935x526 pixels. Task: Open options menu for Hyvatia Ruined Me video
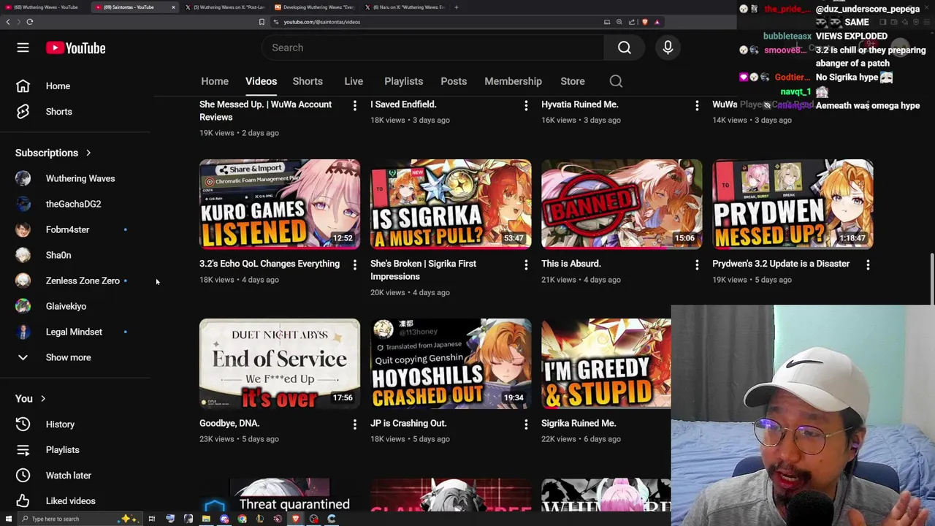pos(697,105)
